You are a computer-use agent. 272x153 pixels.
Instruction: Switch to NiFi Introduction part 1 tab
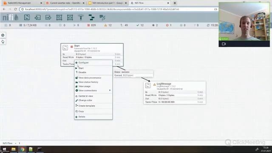click(108, 3)
